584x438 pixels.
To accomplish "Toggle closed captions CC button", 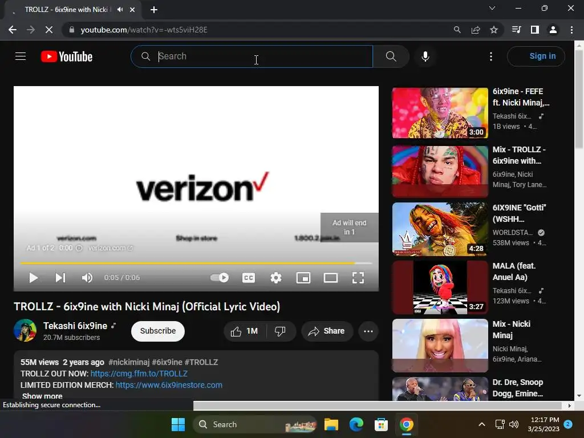I will pos(249,278).
